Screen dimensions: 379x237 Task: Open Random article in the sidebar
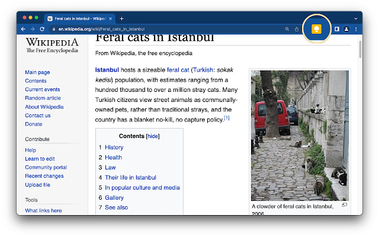pyautogui.click(x=43, y=98)
